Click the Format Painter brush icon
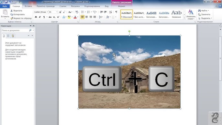The image size is (222, 125). (x=12, y=18)
